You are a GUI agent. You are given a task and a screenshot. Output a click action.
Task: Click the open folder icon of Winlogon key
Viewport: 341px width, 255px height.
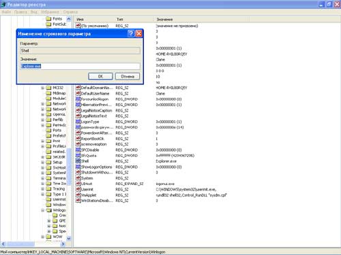(x=49, y=210)
